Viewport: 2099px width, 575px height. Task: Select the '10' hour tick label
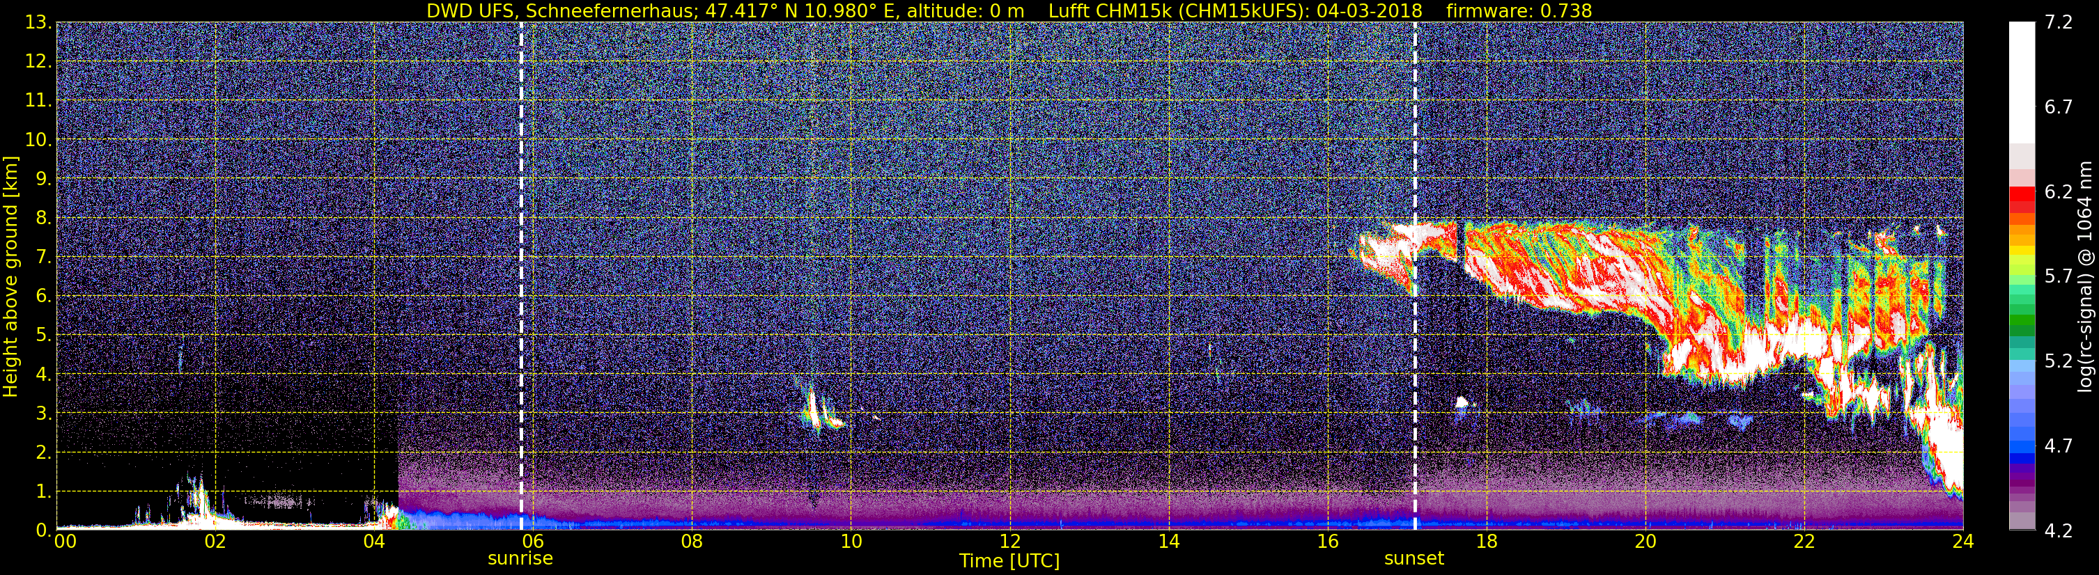(851, 542)
